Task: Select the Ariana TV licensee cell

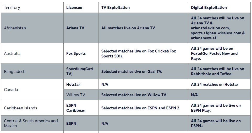Action: 75,28
